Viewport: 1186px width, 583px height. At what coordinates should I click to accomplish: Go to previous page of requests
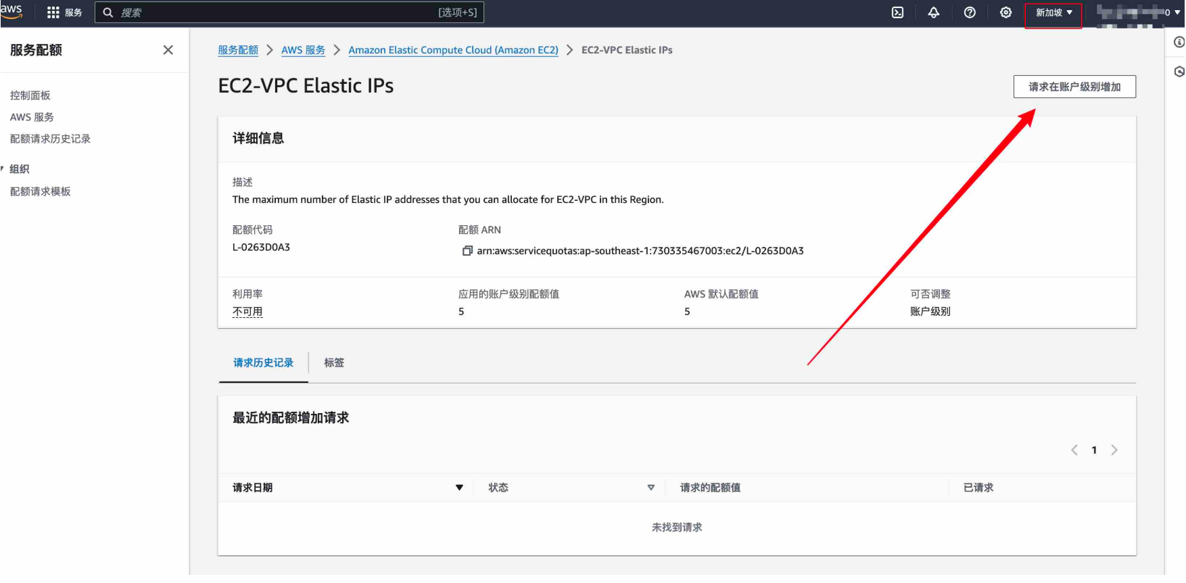[1074, 450]
